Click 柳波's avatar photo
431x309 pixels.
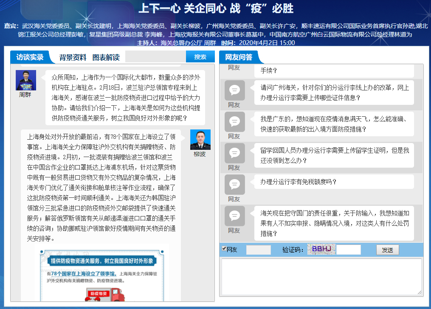(200, 140)
